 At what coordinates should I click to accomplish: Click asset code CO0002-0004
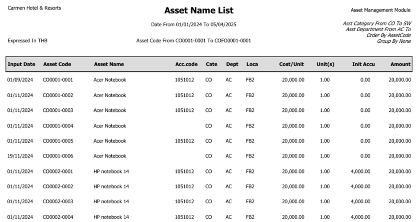point(58,217)
